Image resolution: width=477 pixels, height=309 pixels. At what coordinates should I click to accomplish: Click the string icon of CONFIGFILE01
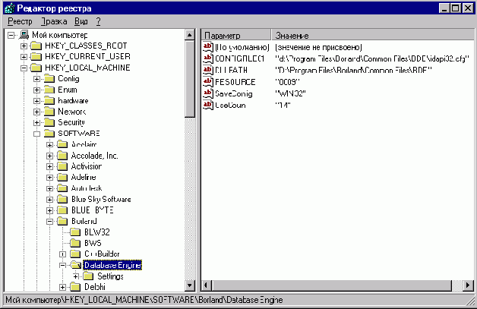pos(208,58)
